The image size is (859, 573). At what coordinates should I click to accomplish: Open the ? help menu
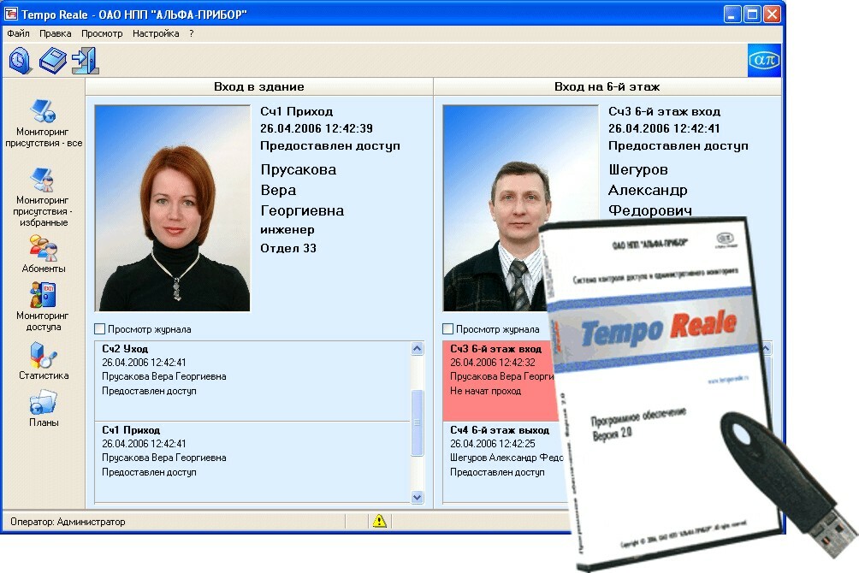tap(191, 33)
